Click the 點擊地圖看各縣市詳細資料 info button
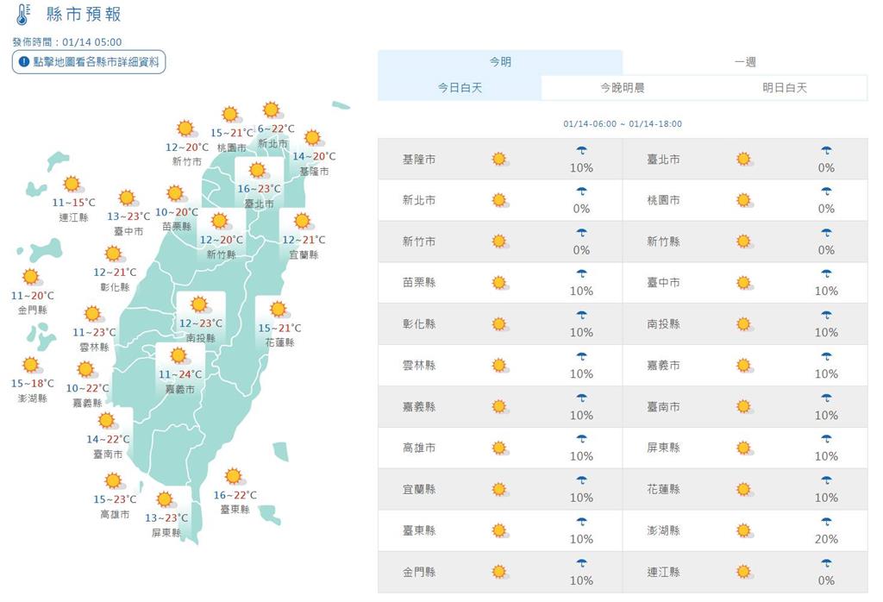This screenshot has width=883, height=602. point(89,62)
